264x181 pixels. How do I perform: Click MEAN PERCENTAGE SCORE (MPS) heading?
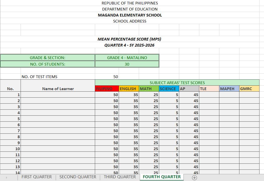tap(129, 39)
